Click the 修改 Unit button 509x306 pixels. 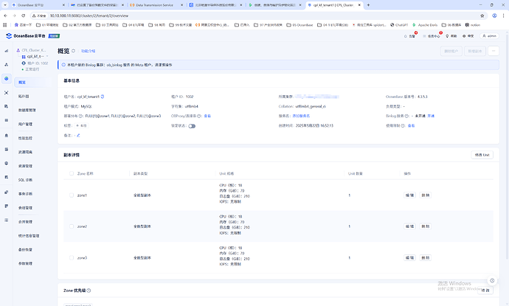coord(482,155)
